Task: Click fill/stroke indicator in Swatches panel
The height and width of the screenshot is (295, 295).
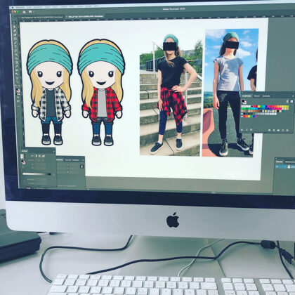Action: coord(244,101)
